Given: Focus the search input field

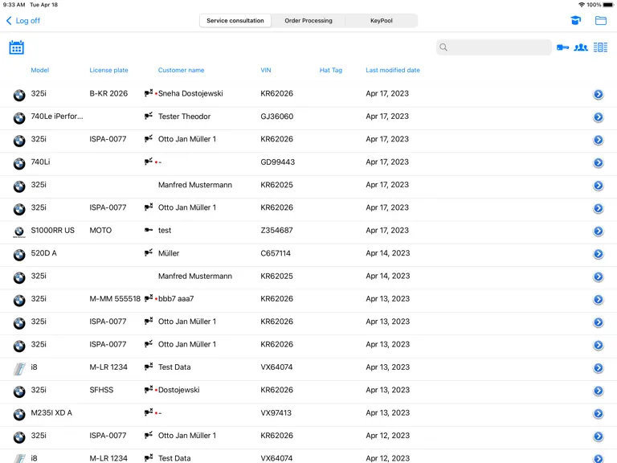Looking at the screenshot, I should pyautogui.click(x=494, y=47).
